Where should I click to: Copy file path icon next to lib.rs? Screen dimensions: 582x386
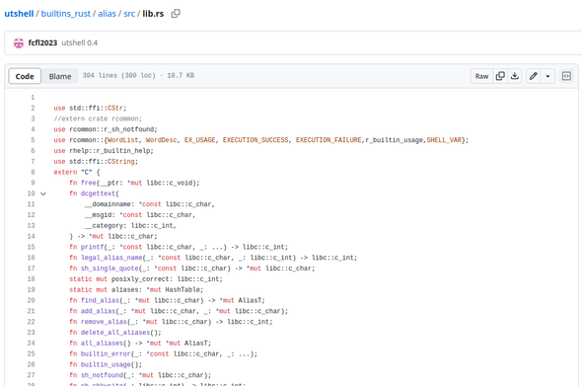pyautogui.click(x=176, y=14)
